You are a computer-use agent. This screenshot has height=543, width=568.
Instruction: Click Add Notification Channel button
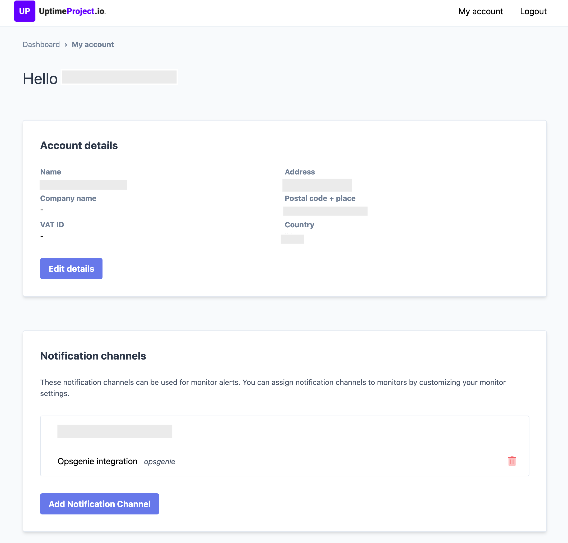(x=99, y=503)
